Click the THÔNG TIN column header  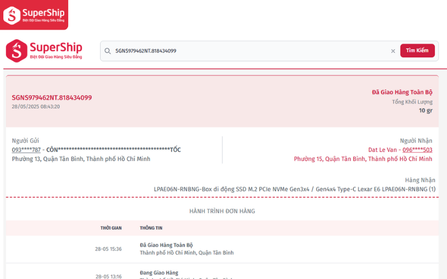click(151, 228)
